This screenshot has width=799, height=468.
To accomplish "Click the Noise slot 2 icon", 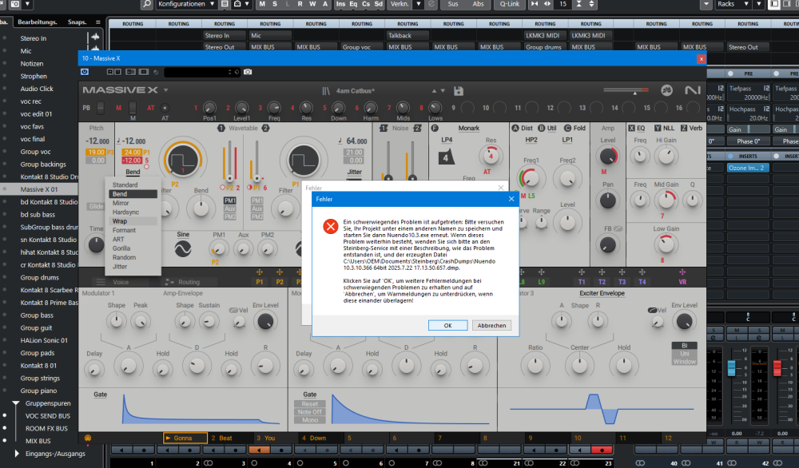I will [417, 129].
